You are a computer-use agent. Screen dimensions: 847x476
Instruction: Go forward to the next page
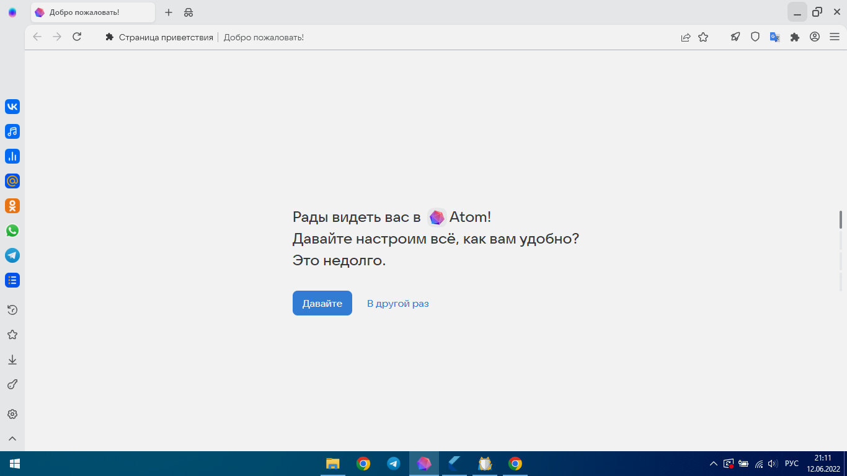click(57, 37)
